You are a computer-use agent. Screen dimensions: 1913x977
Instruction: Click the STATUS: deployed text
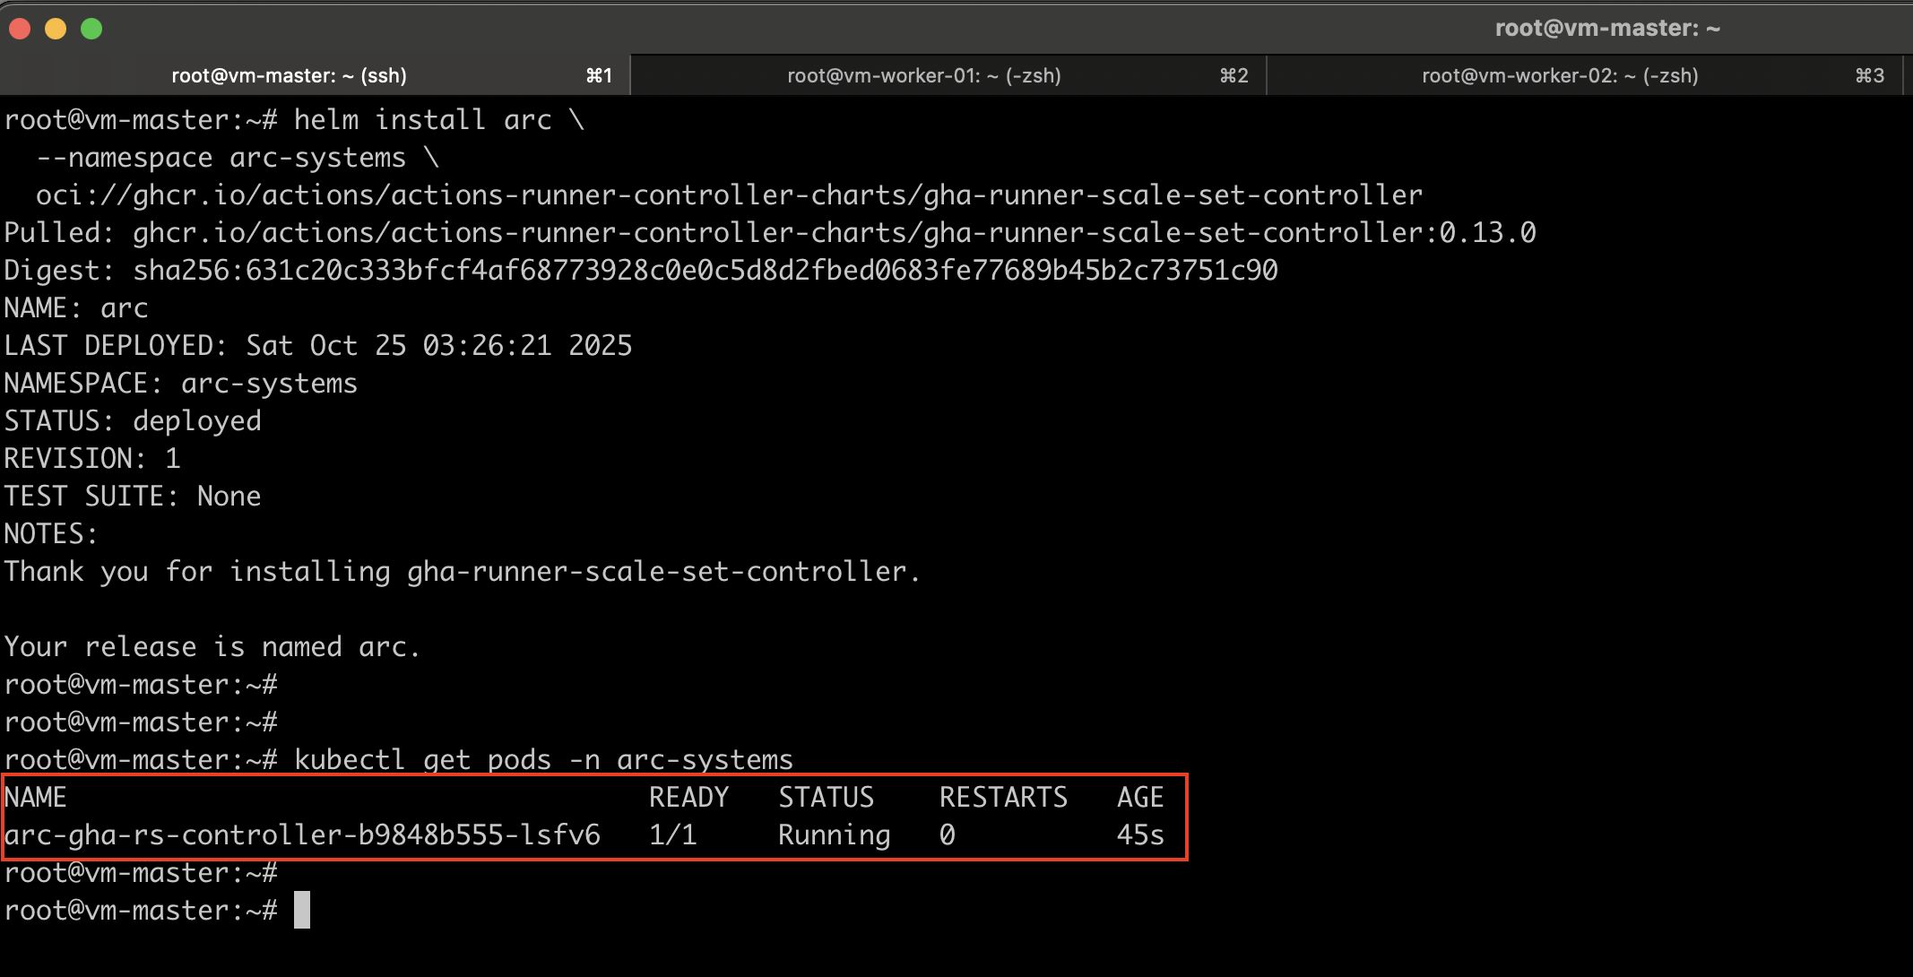[x=132, y=420]
